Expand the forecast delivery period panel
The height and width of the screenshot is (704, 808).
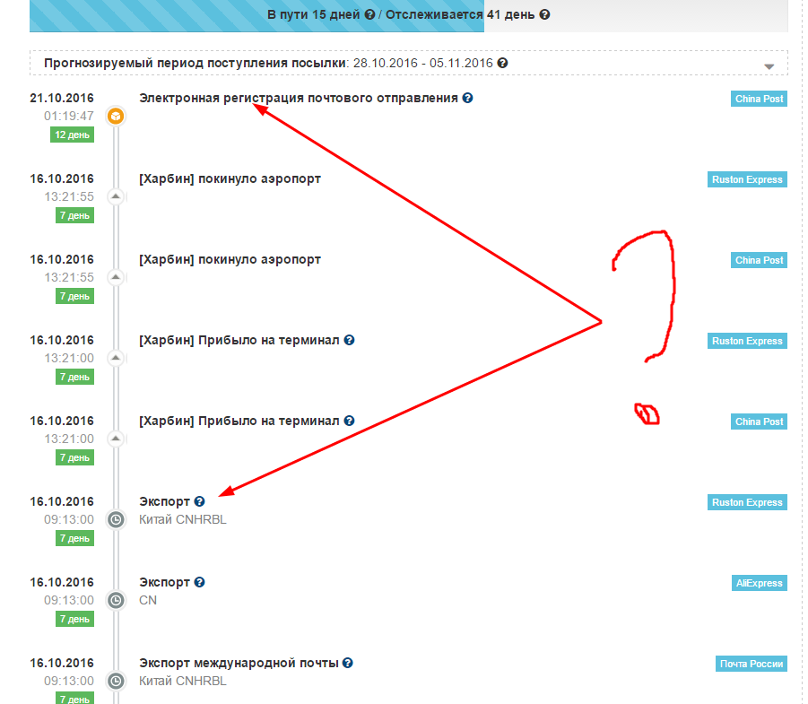tap(769, 66)
